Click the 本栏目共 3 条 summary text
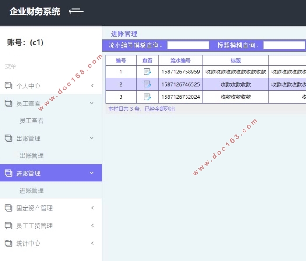Screen dimensions: 306x261 point(141,109)
